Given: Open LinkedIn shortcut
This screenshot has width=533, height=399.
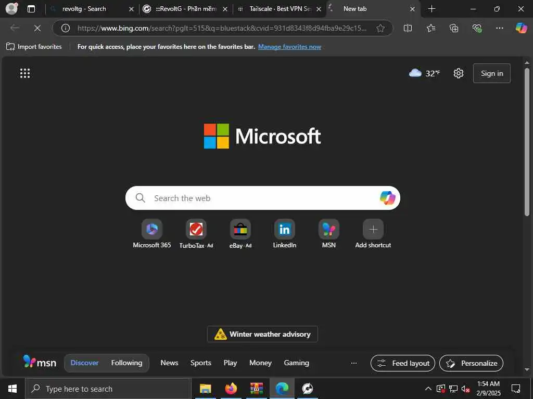Looking at the screenshot, I should (285, 234).
